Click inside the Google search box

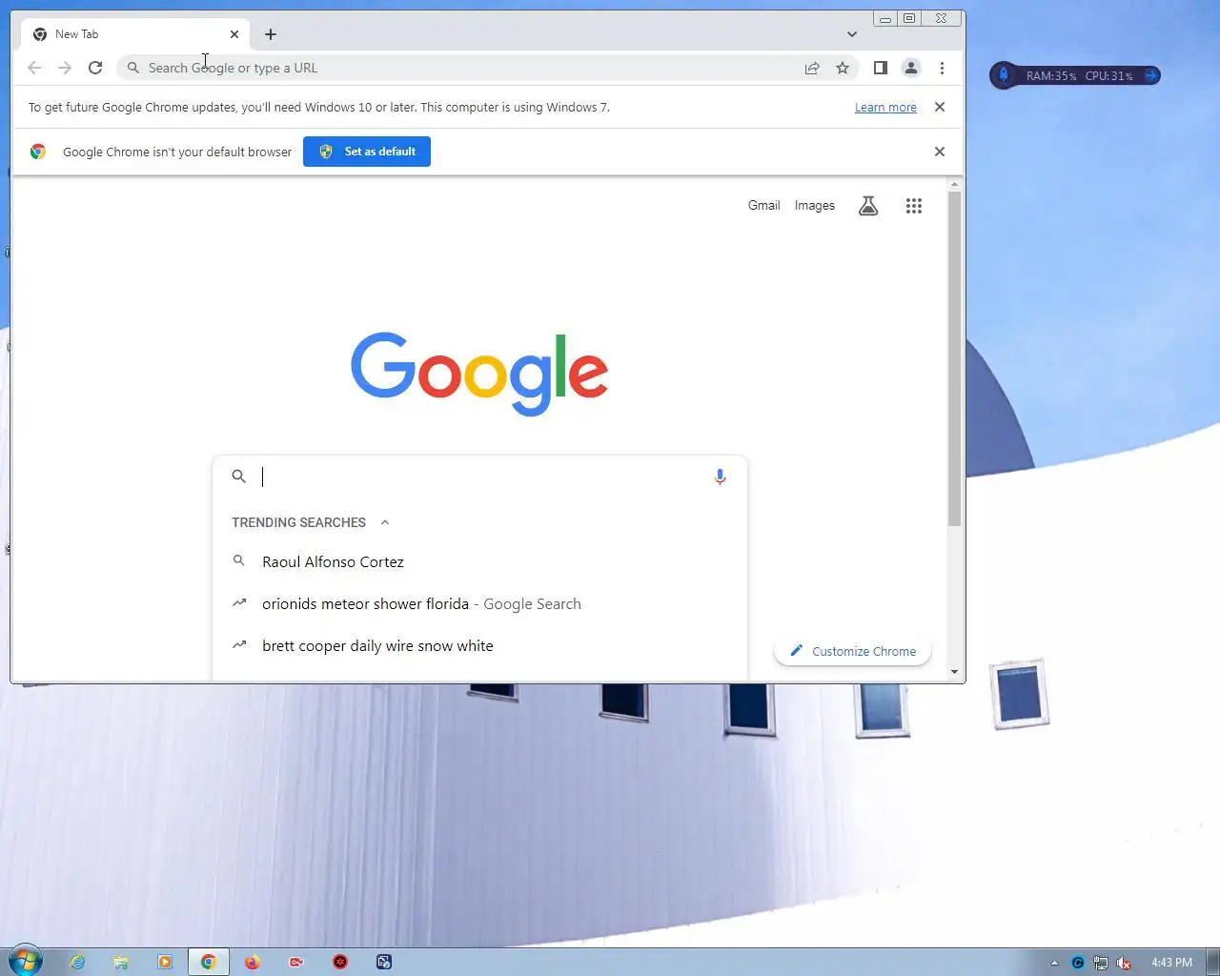[481, 477]
